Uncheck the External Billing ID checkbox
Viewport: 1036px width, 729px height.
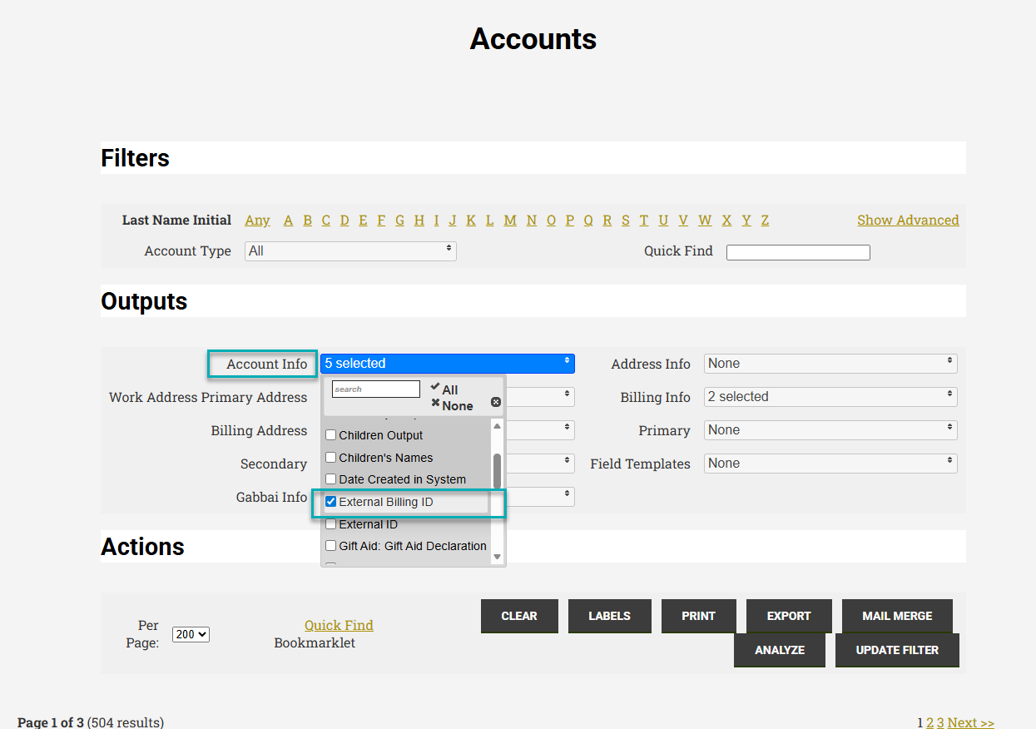[x=331, y=502]
